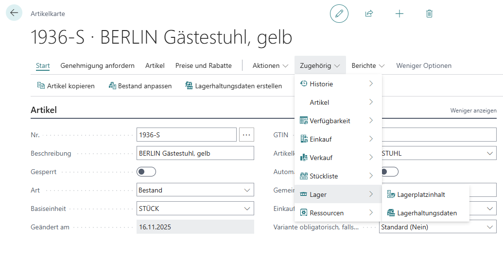Click the Einkauf icon
503x257 pixels.
click(303, 139)
